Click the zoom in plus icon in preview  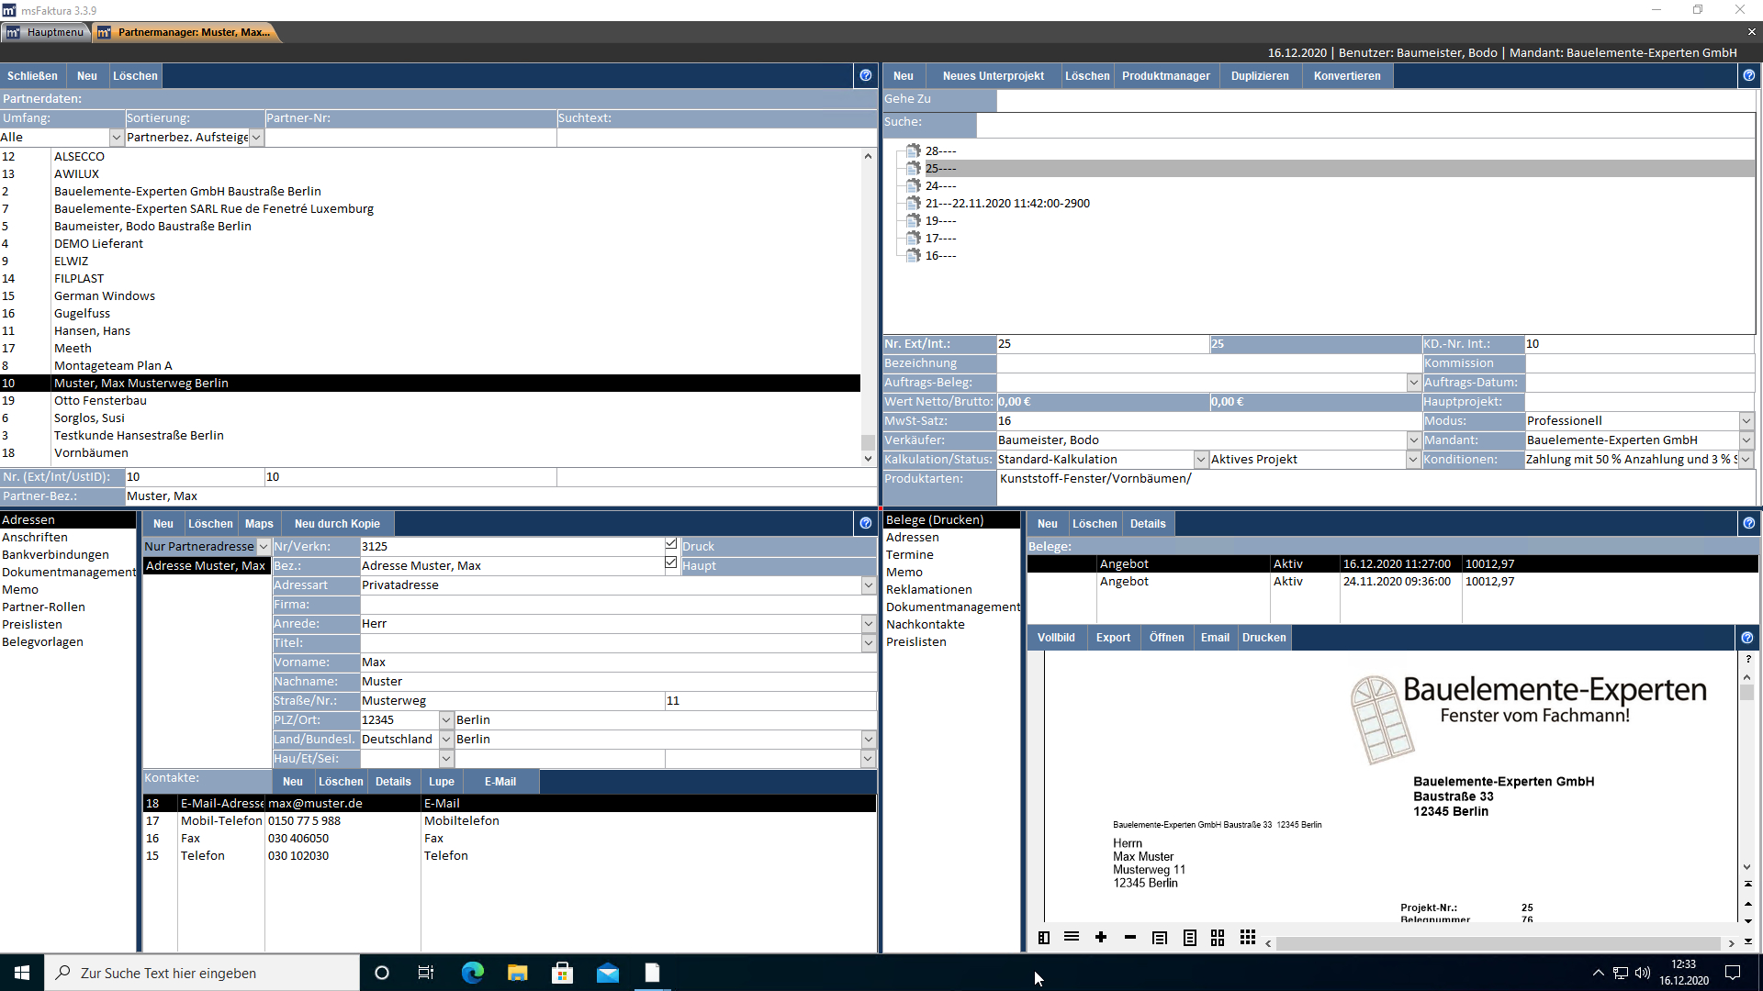click(x=1101, y=937)
